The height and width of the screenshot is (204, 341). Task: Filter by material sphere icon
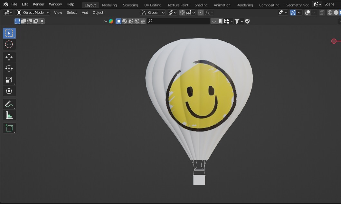tap(125, 21)
